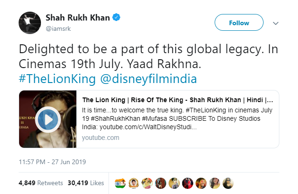Viewport: 298px width, 194px height.
Task: Open the @disneyfilmindia mention
Action: (149, 79)
